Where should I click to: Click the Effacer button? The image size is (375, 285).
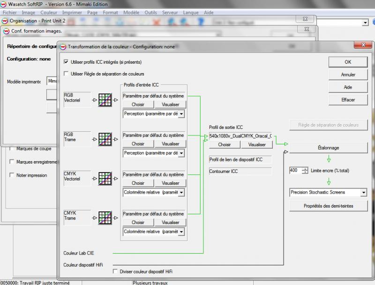point(348,100)
